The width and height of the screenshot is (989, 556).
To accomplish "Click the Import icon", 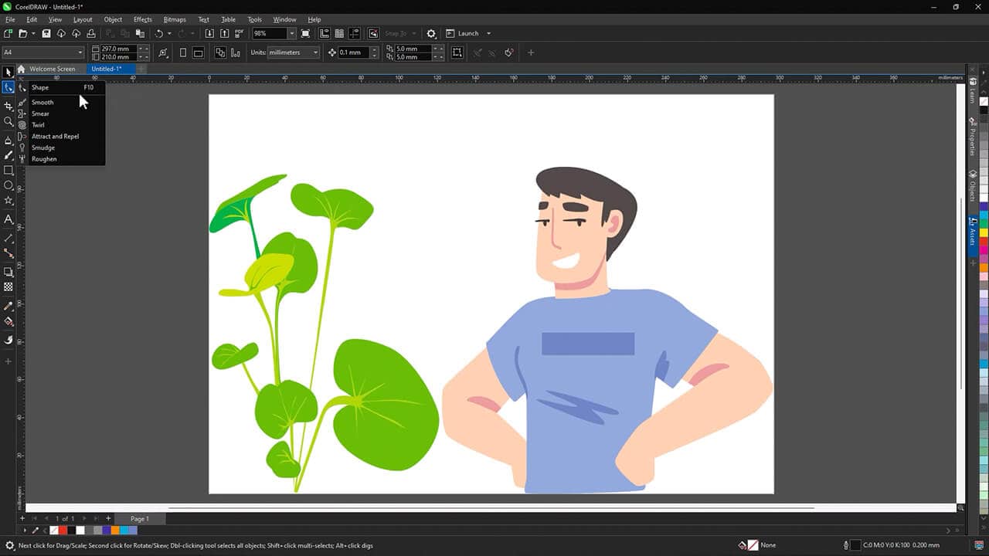I will click(209, 34).
